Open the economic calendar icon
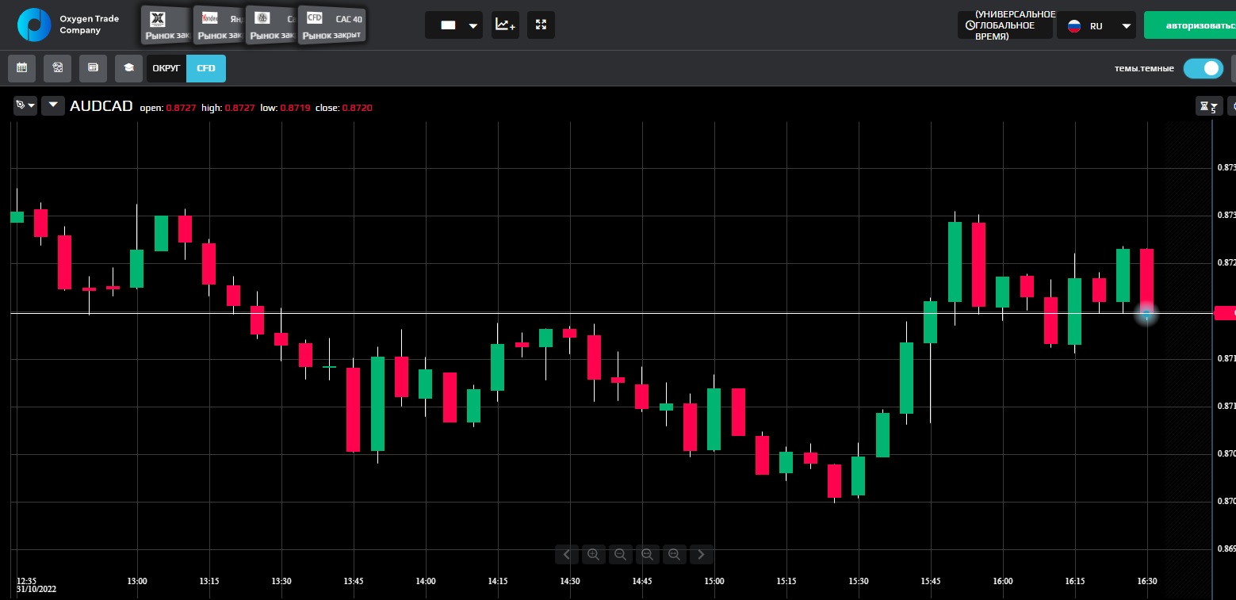 pyautogui.click(x=21, y=68)
